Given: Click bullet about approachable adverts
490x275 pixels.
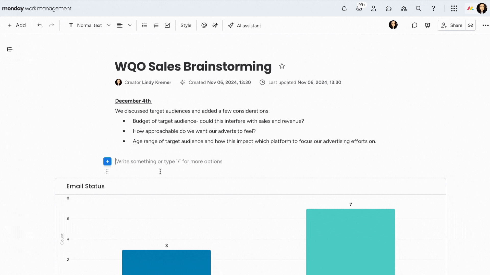Looking at the screenshot, I should click(x=194, y=131).
